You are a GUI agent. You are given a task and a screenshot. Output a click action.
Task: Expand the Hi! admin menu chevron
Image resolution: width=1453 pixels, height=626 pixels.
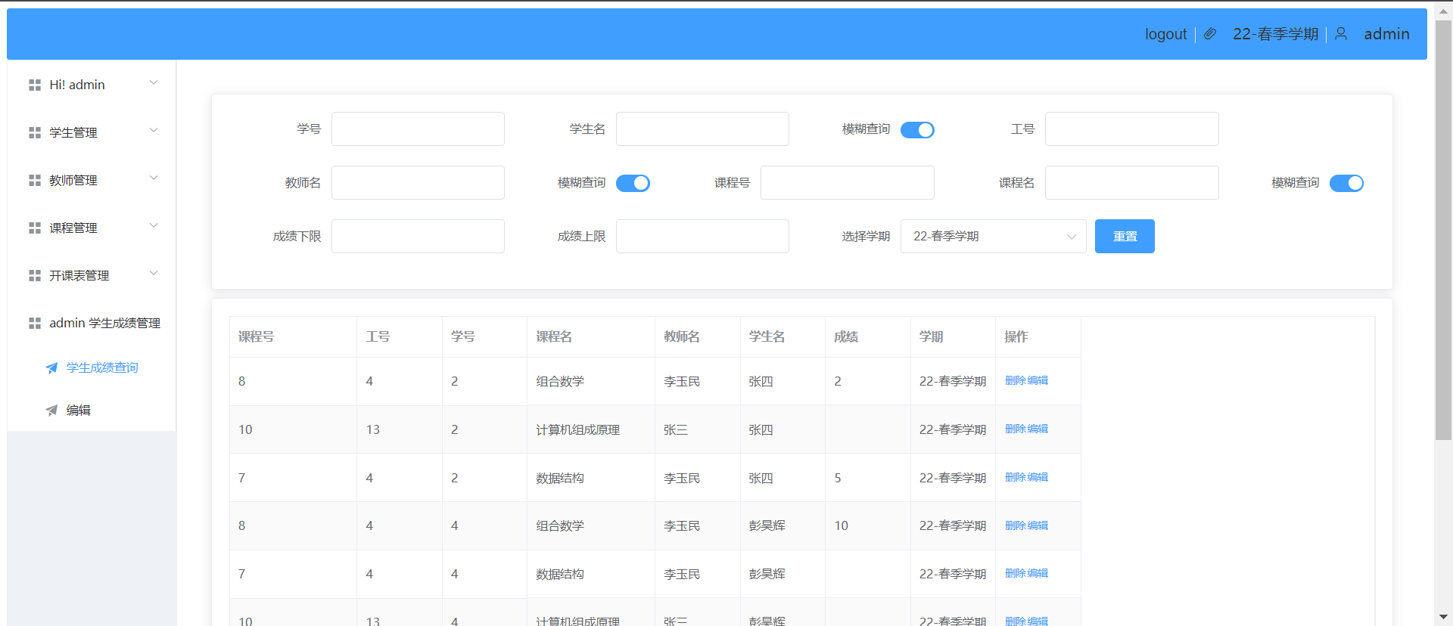point(154,83)
